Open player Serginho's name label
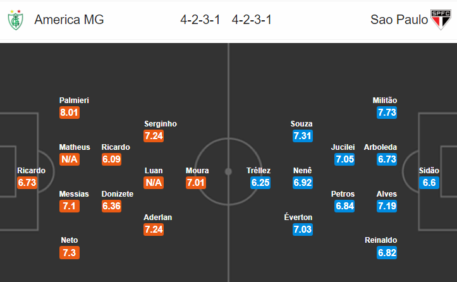Image resolution: width=457 pixels, height=282 pixels. (161, 124)
